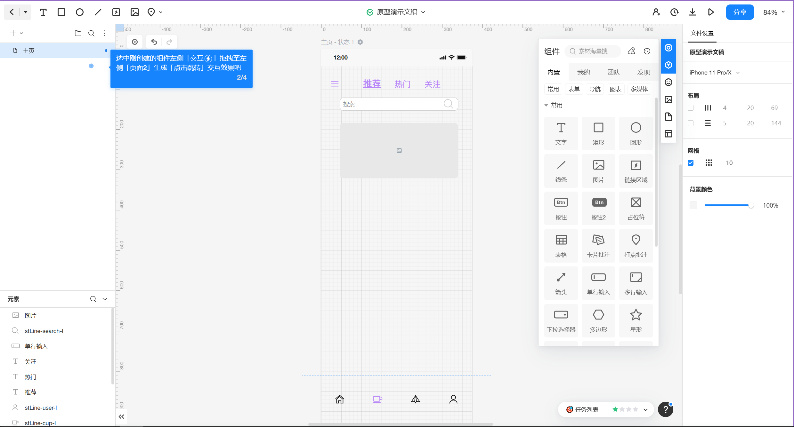Disable the 网格 grid checkbox
The image size is (794, 427).
(x=691, y=163)
